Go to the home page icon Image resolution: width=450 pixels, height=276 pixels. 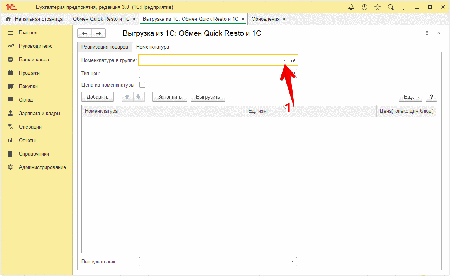coord(8,19)
